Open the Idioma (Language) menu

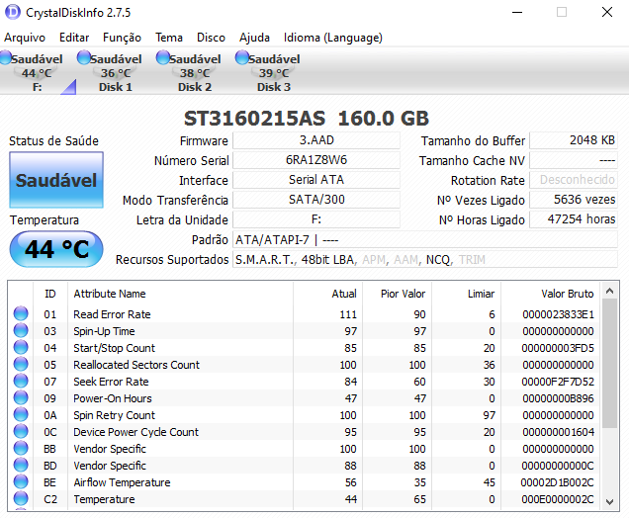tap(333, 38)
